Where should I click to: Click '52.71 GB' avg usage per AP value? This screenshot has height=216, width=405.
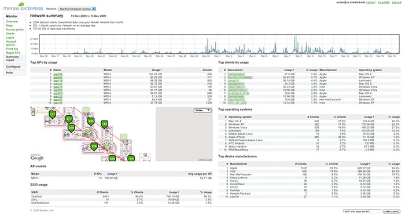pos(206,178)
